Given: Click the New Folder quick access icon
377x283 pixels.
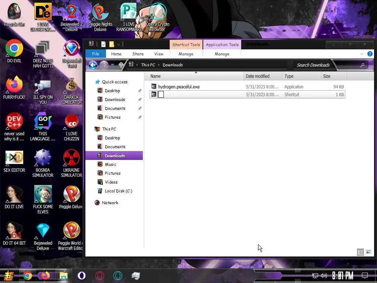Looking at the screenshot, I should tap(112, 44).
